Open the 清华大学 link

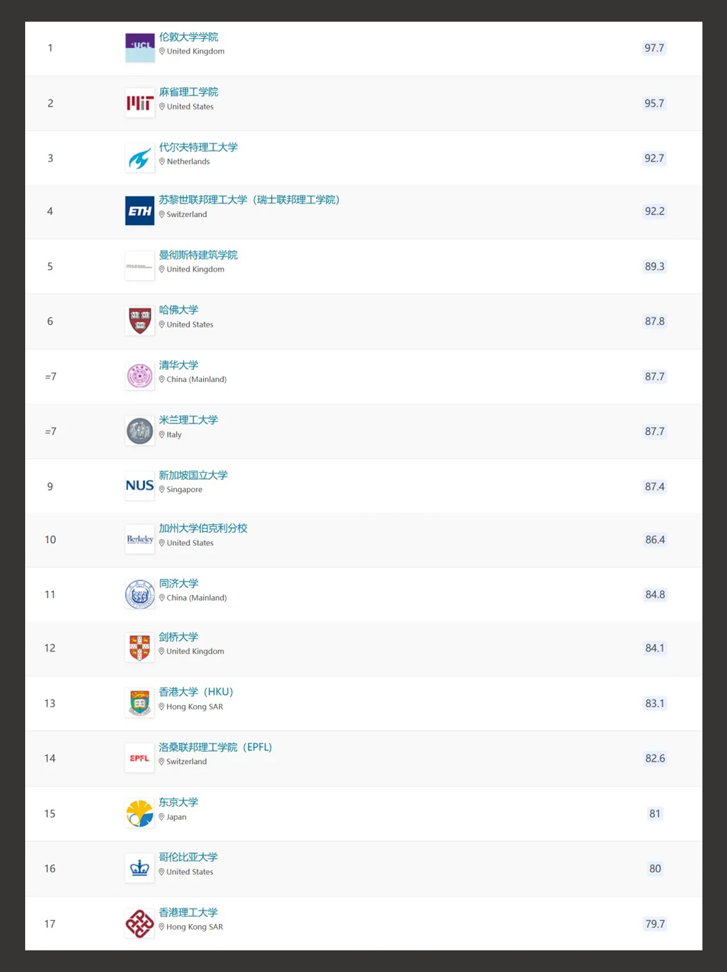pyautogui.click(x=179, y=365)
